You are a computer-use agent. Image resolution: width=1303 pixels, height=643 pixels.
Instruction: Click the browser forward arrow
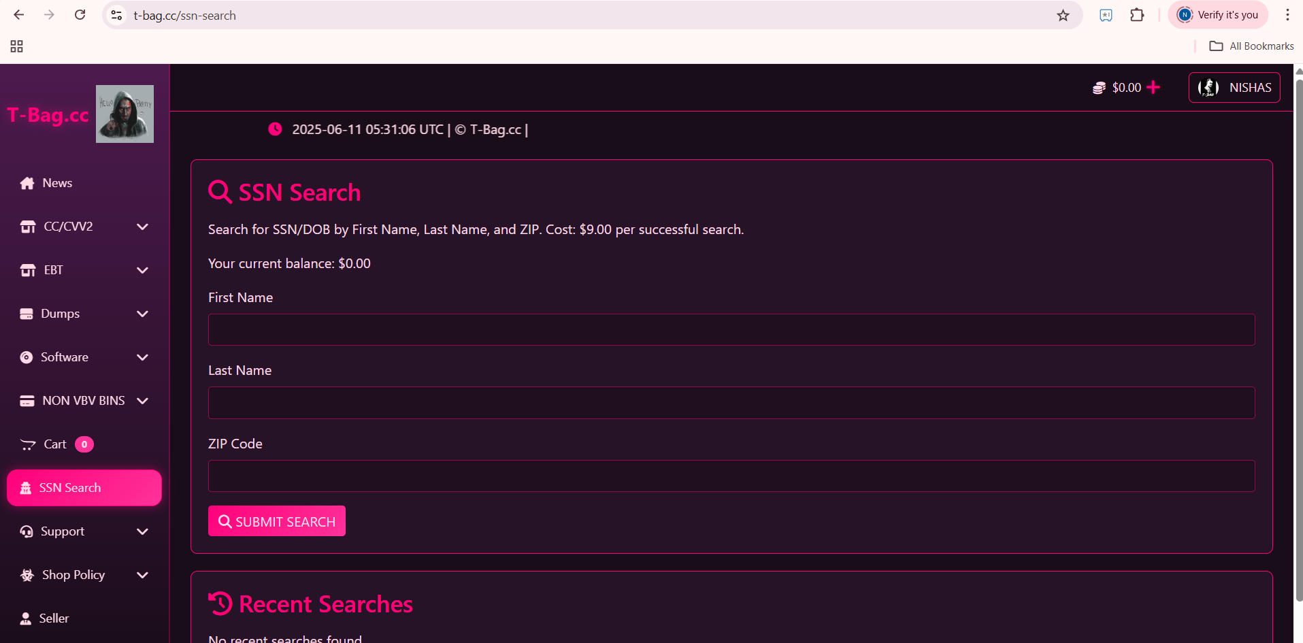click(x=49, y=15)
